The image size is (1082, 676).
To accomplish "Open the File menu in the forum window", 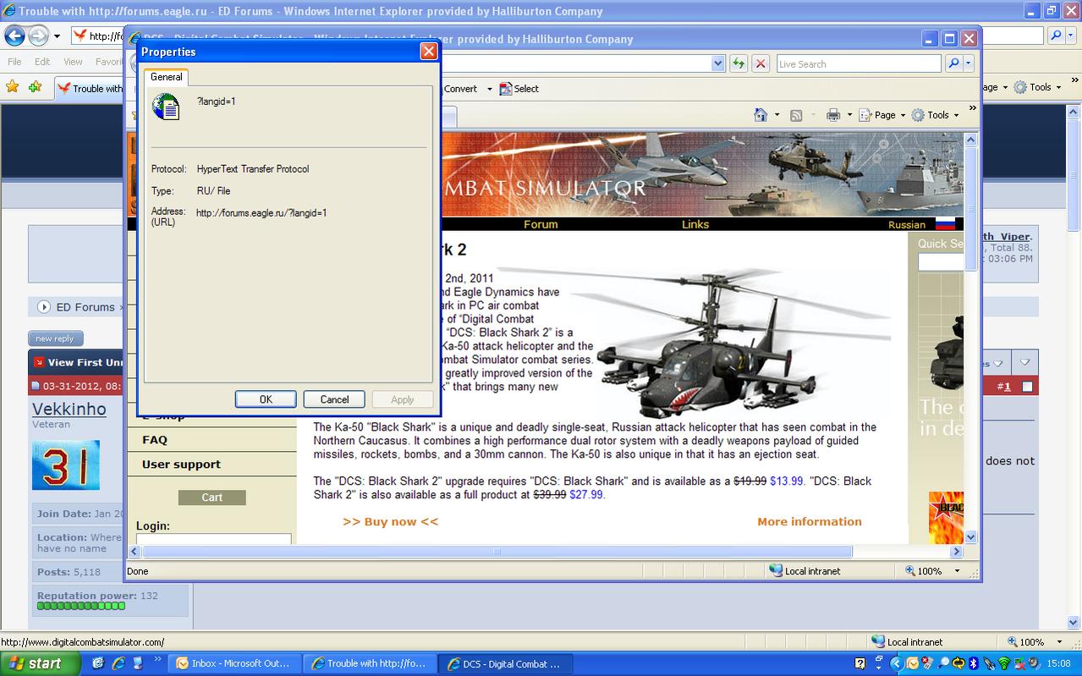I will click(x=14, y=62).
